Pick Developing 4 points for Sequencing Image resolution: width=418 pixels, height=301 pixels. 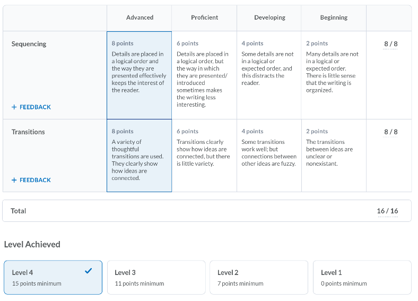[269, 75]
